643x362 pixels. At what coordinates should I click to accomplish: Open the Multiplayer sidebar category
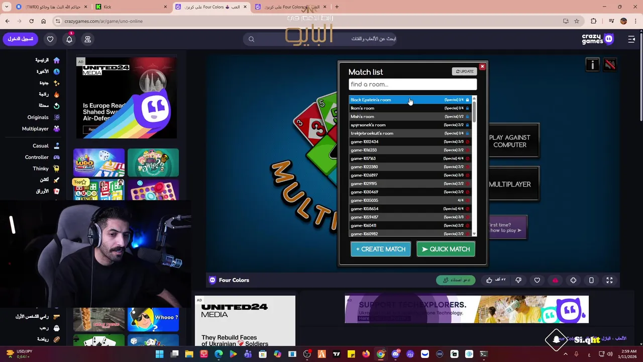pos(41,129)
